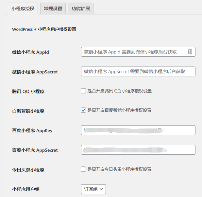Click the text 是否开启腾讯 QQ 小程序授权设置
202x197 pixels.
click(x=120, y=91)
